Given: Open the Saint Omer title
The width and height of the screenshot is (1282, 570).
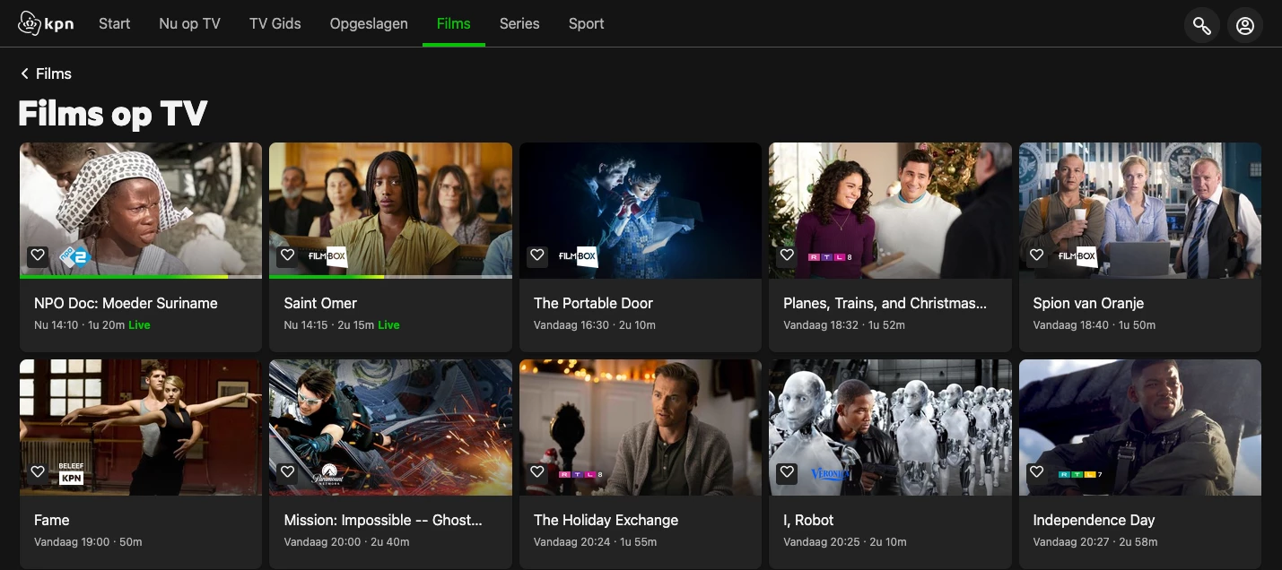Looking at the screenshot, I should pos(320,303).
